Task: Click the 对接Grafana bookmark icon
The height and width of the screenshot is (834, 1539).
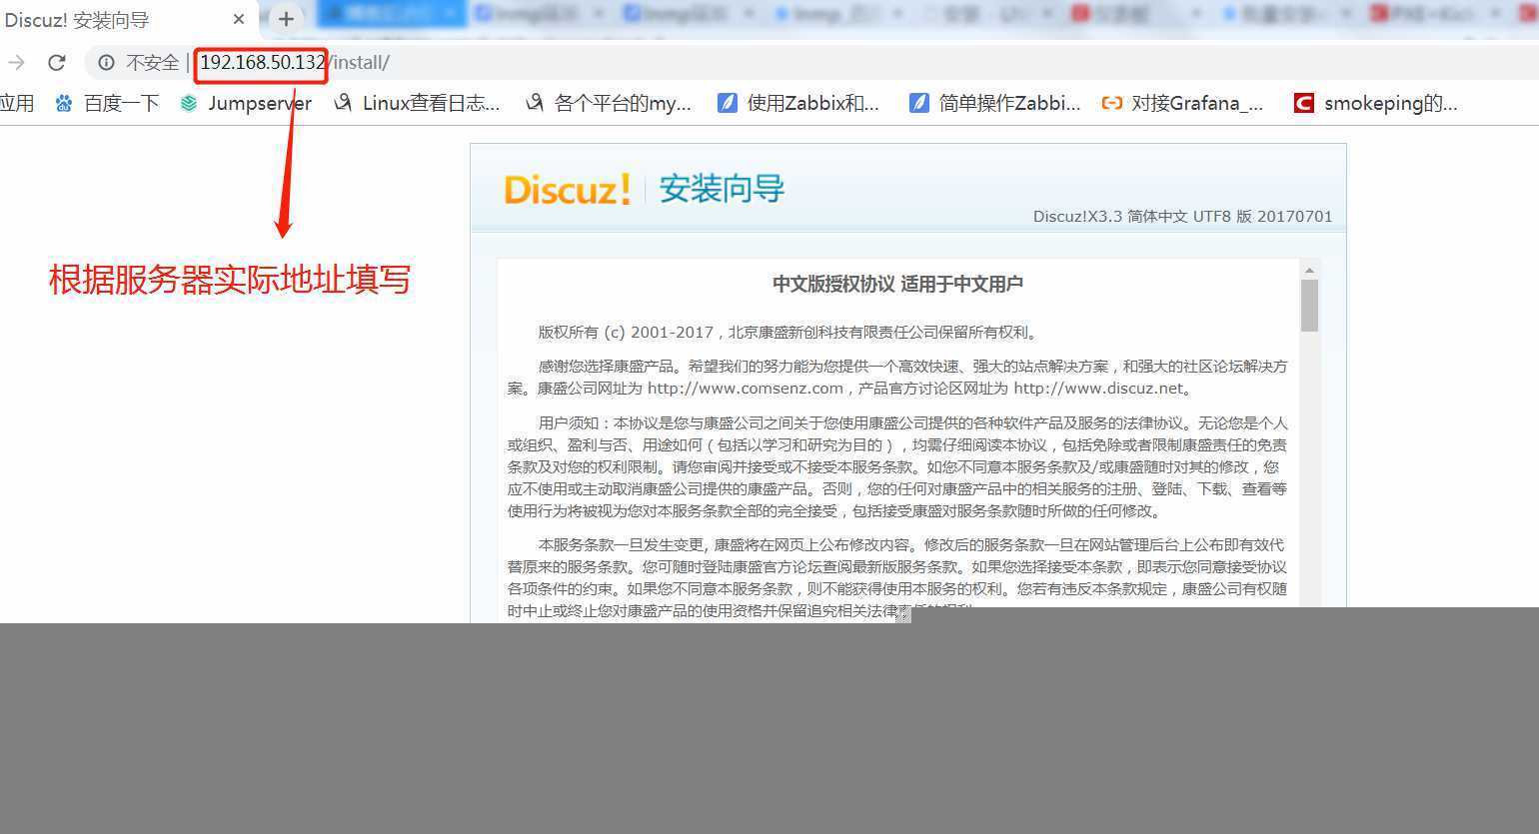Action: point(1111,103)
